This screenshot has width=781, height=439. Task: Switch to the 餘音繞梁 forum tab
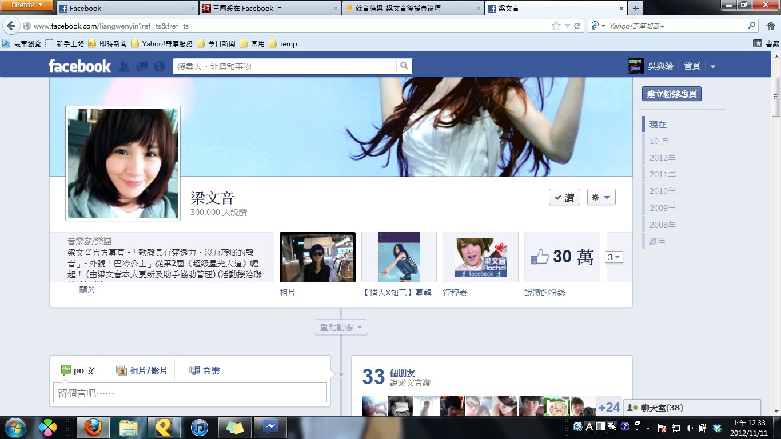pyautogui.click(x=413, y=9)
